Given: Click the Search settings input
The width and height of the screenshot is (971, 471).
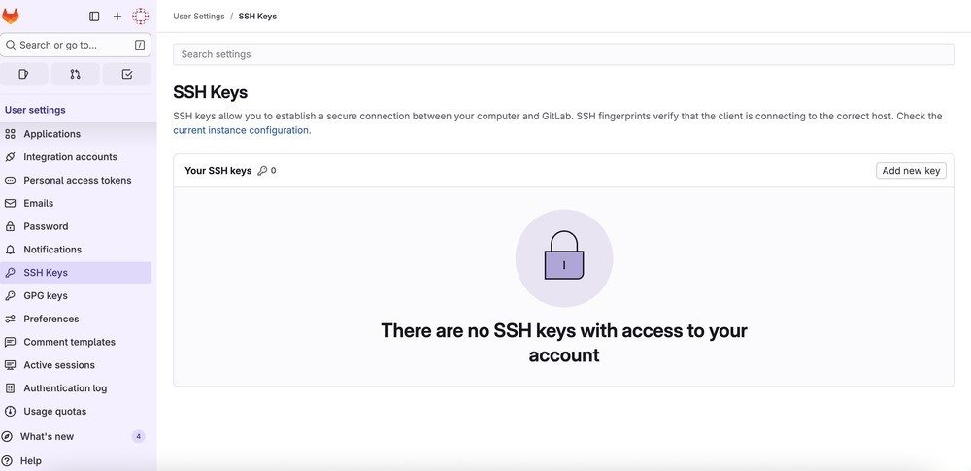Looking at the screenshot, I should pos(563,54).
